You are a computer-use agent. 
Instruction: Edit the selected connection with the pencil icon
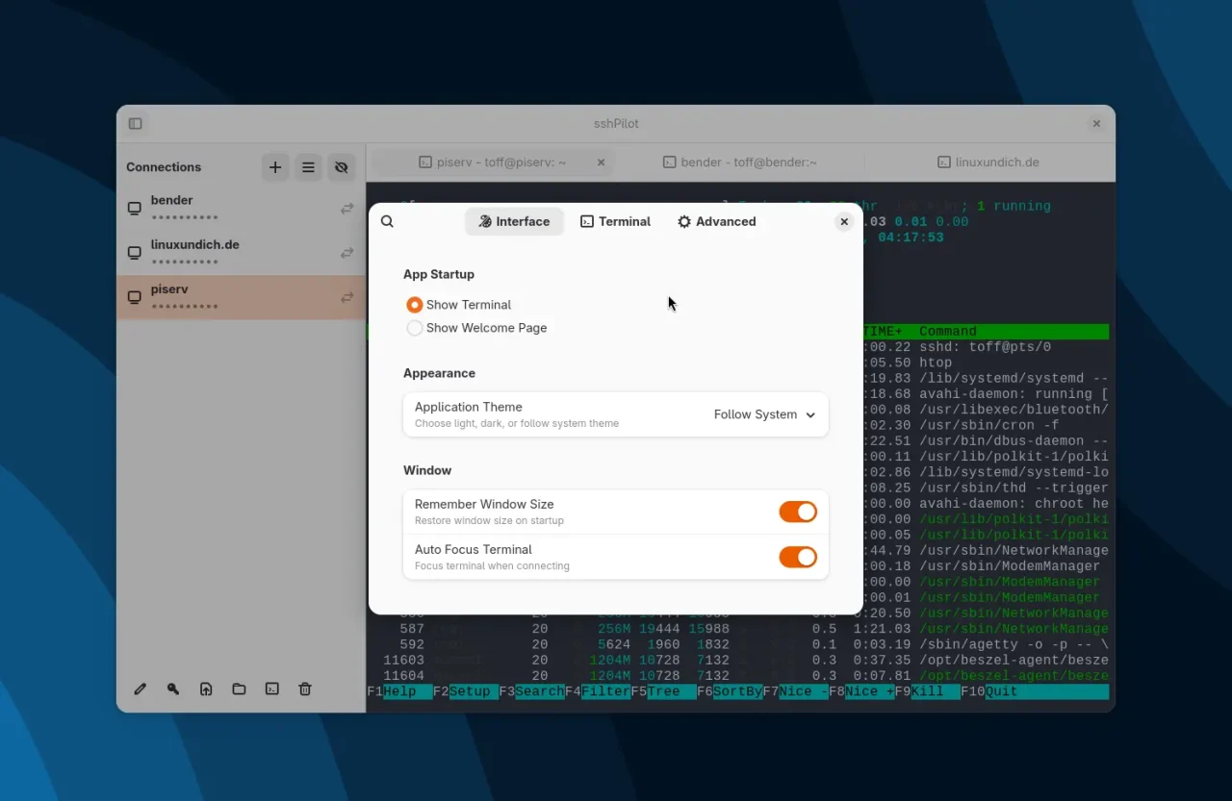tap(140, 688)
